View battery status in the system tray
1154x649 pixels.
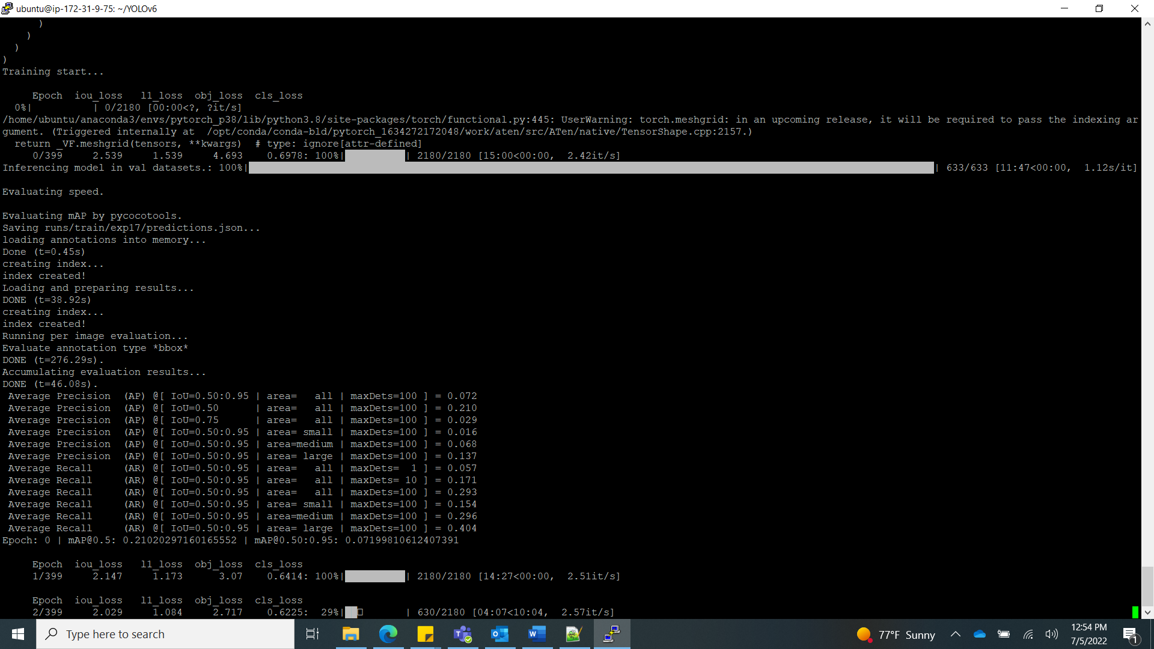1004,634
